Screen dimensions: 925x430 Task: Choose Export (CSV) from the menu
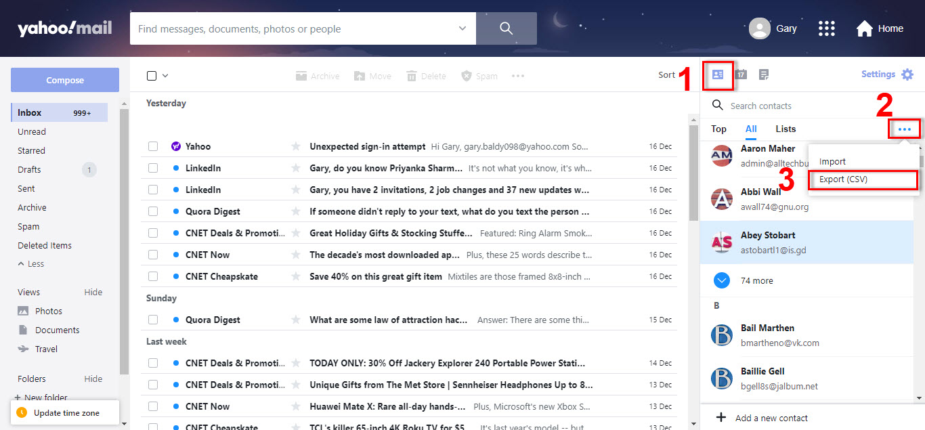click(x=863, y=179)
